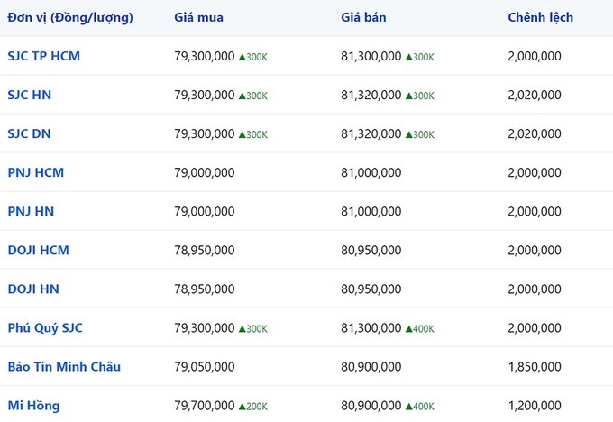The width and height of the screenshot is (613, 422).
Task: Click 400K change in Mi Hồng sell price
Action: point(424,407)
